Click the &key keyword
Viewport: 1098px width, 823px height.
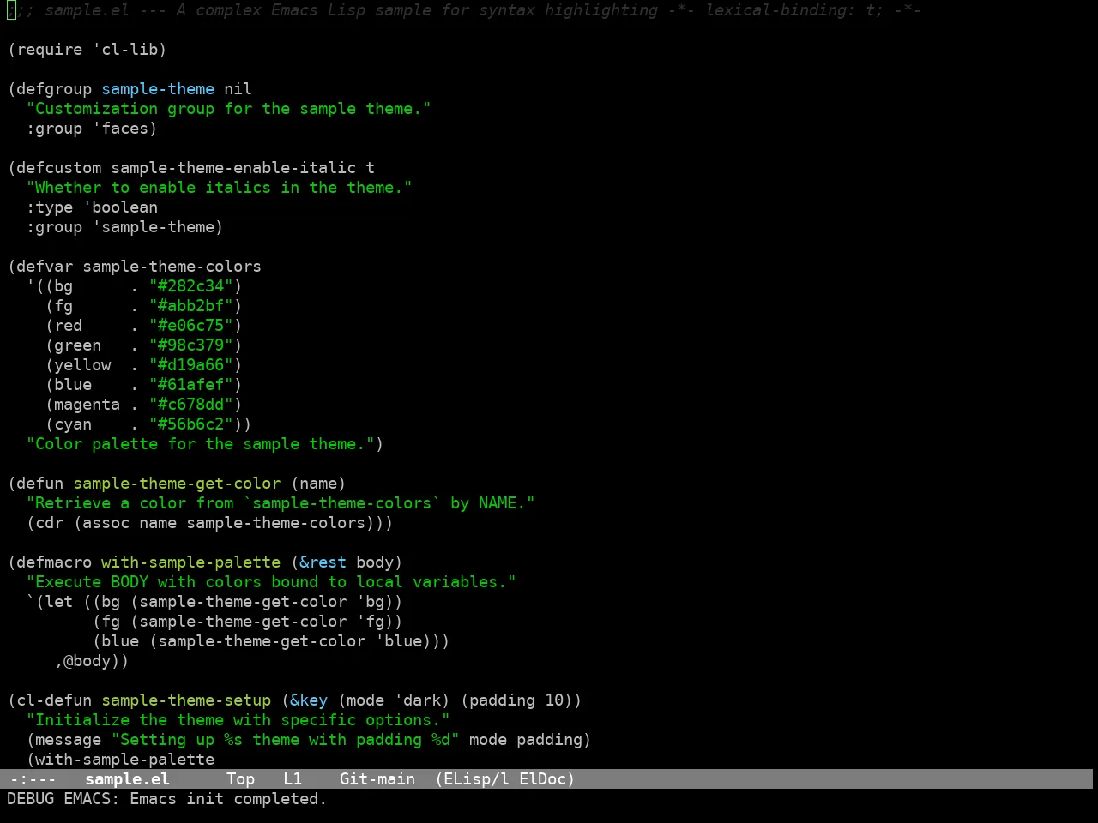click(x=309, y=700)
